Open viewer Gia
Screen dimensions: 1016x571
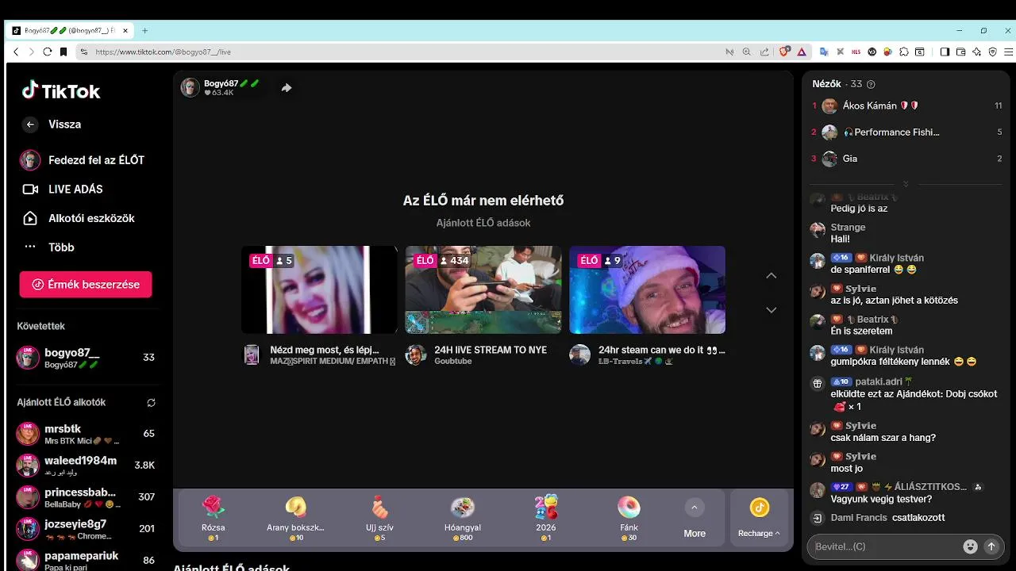click(x=905, y=159)
